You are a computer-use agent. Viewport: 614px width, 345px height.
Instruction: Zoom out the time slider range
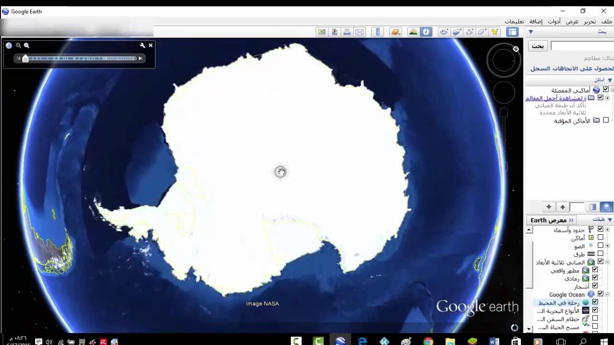click(18, 46)
